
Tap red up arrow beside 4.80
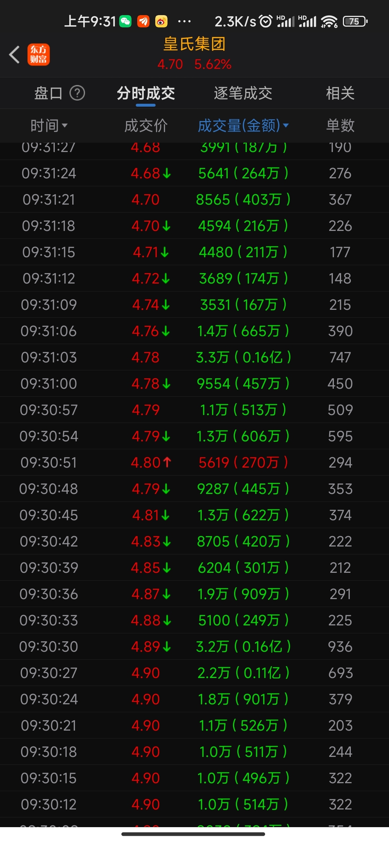click(x=167, y=463)
